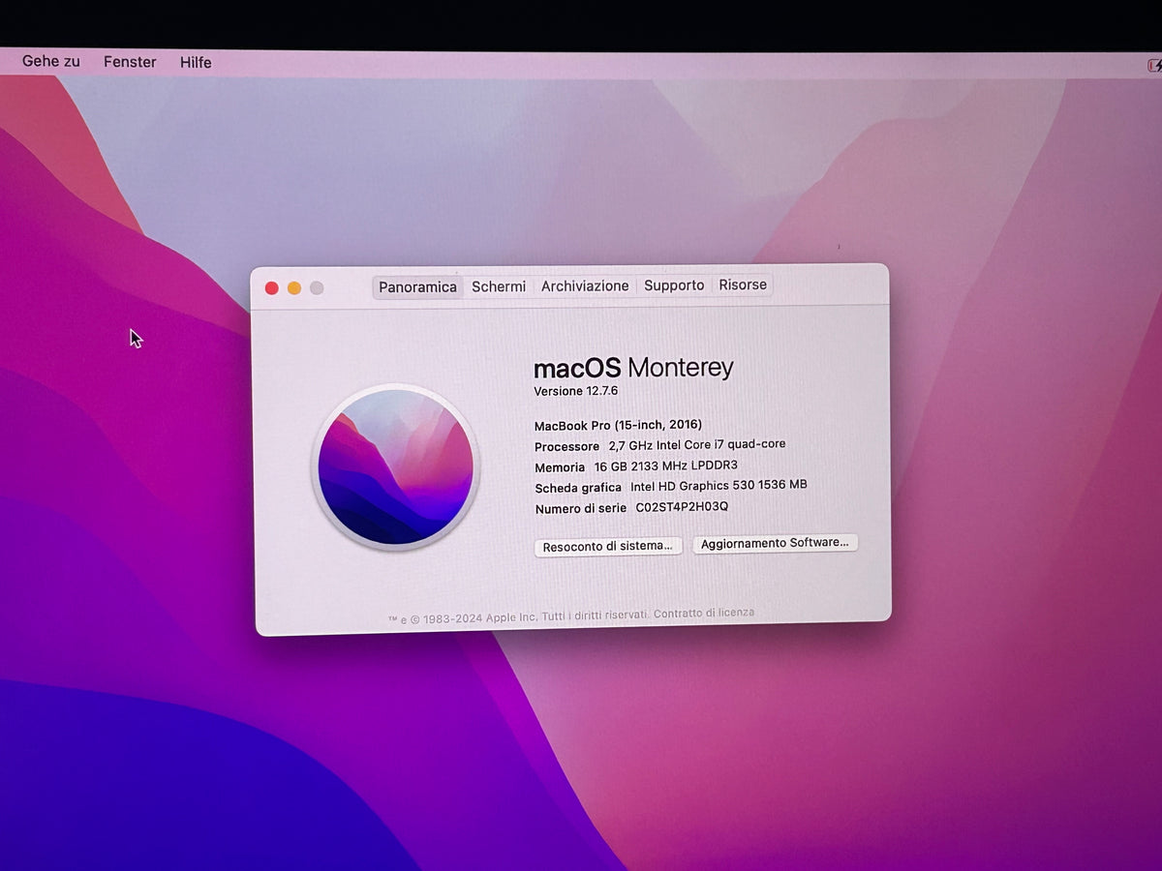Click the battery charging icon in menu bar
The height and width of the screenshot is (871, 1162).
pyautogui.click(x=1154, y=66)
